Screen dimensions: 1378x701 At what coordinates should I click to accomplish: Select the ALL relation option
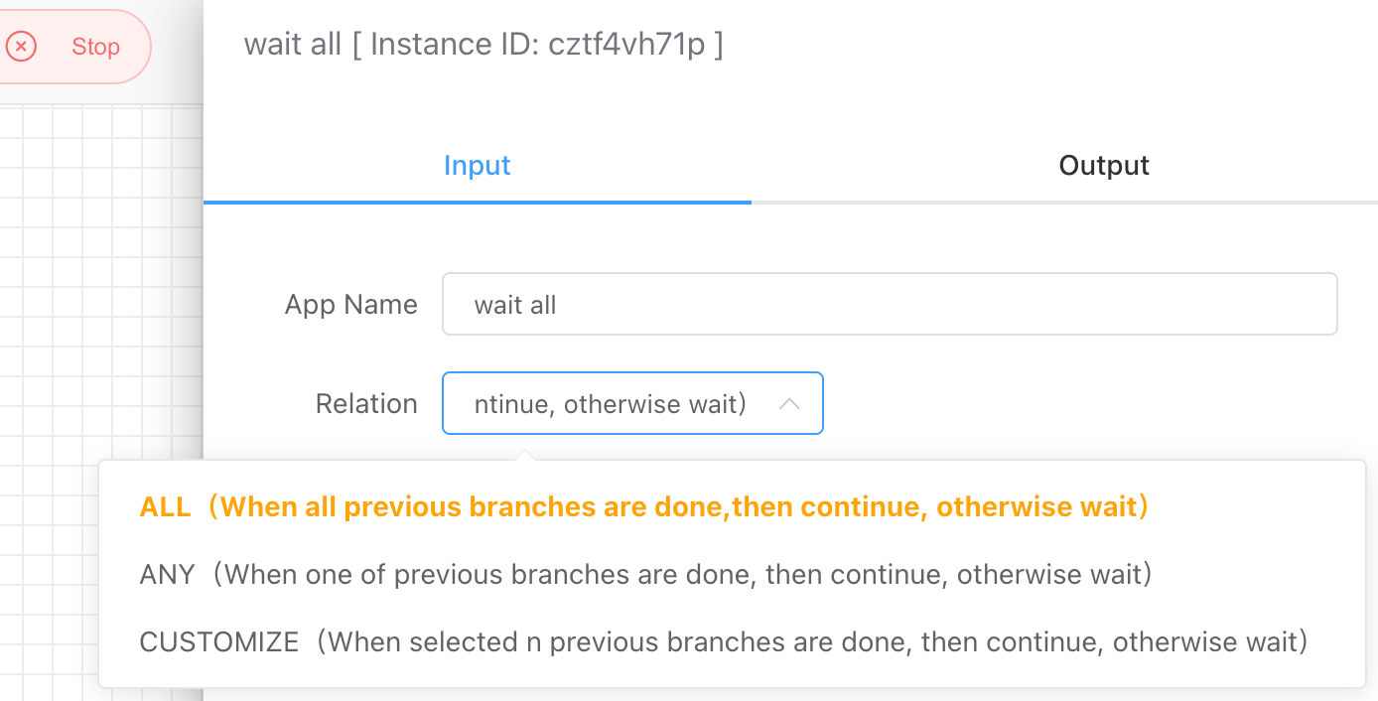[643, 507]
